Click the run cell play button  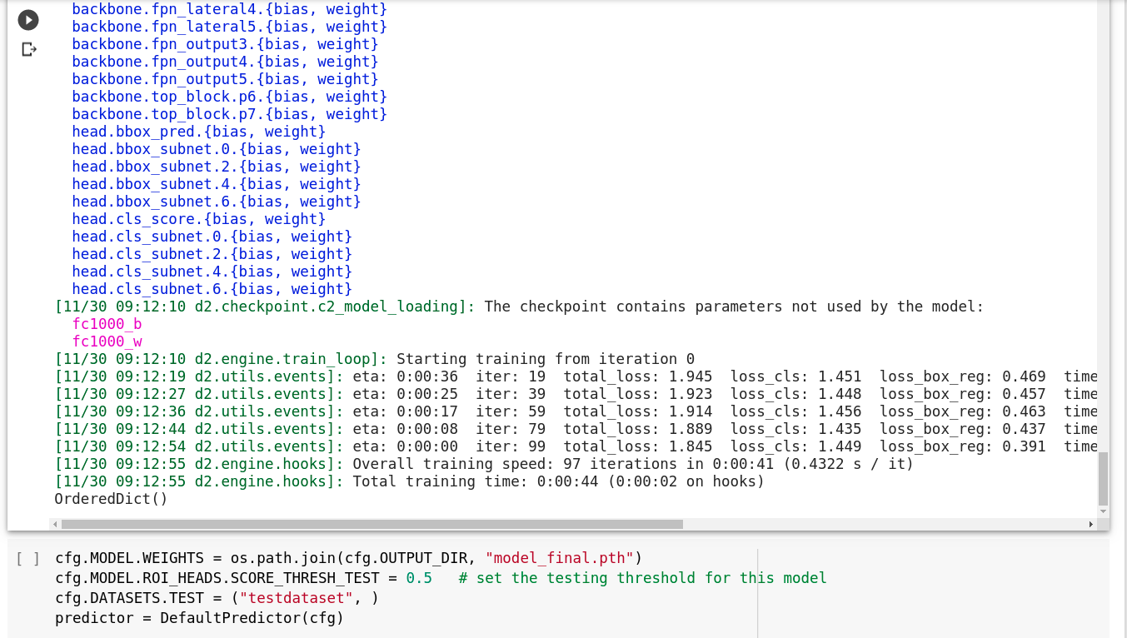click(x=27, y=19)
